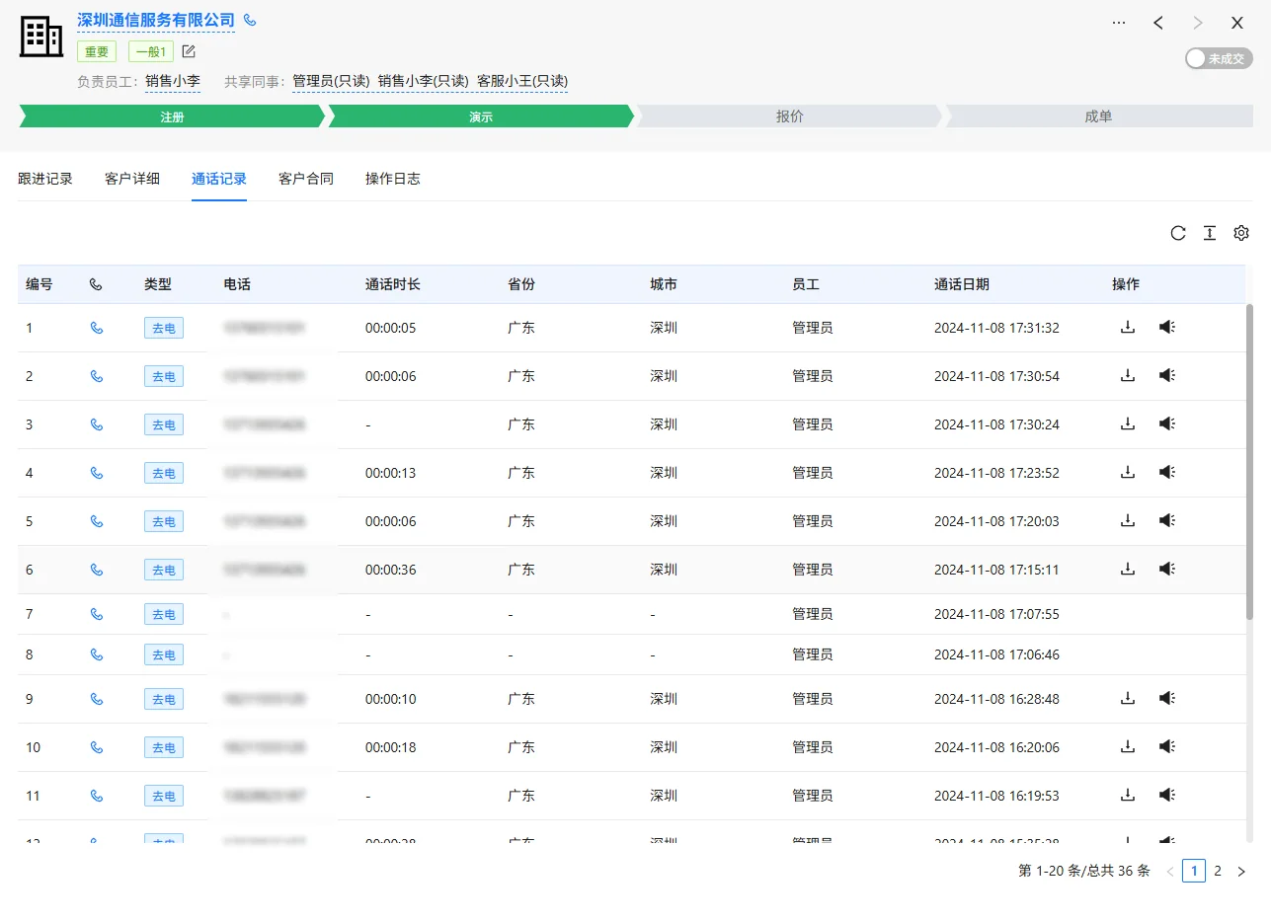1271x922 pixels.
Task: Click the 通话日期 column header
Action: point(962,284)
